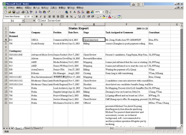
Task: Toggle Underline formatting
Action: 45,17
